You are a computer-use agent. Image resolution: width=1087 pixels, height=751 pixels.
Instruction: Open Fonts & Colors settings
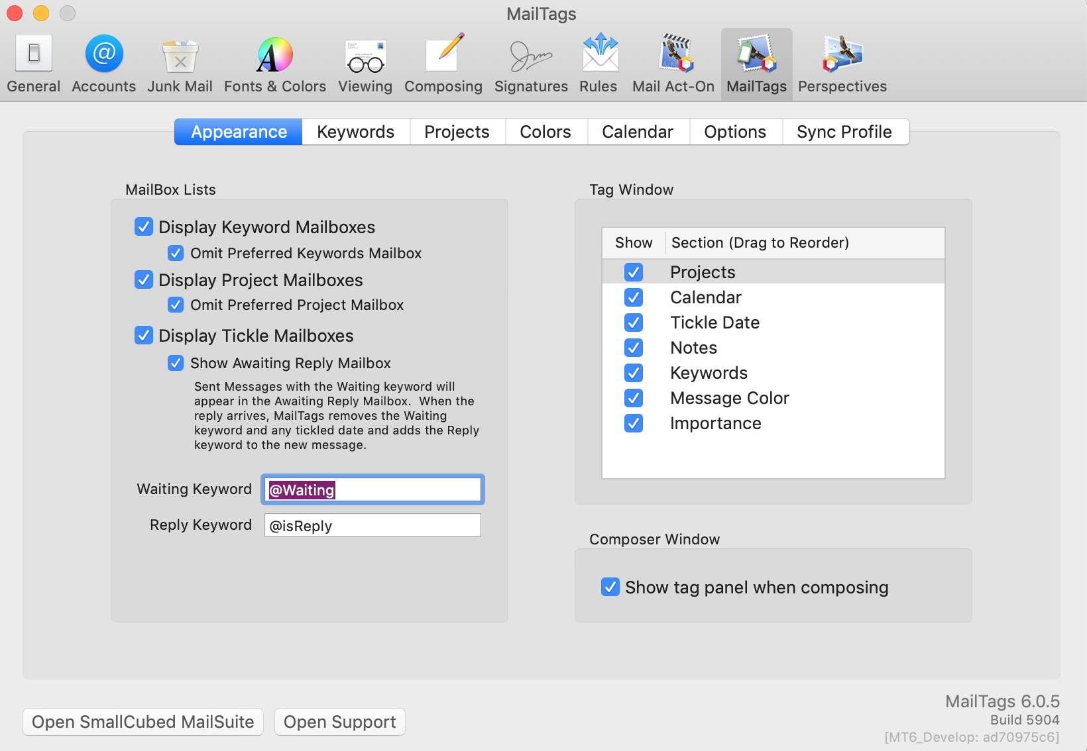point(274,63)
